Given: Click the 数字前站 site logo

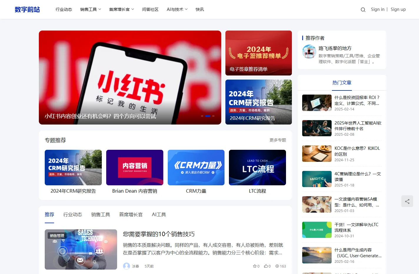Looking at the screenshot, I should (27, 9).
